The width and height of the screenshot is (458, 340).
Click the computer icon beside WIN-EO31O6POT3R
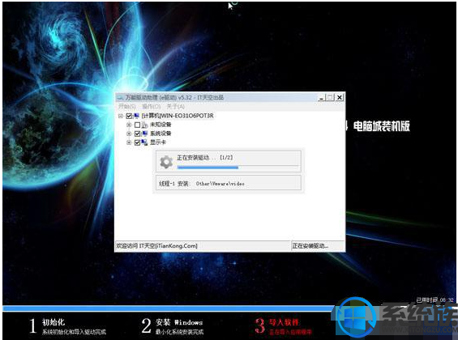(137, 116)
